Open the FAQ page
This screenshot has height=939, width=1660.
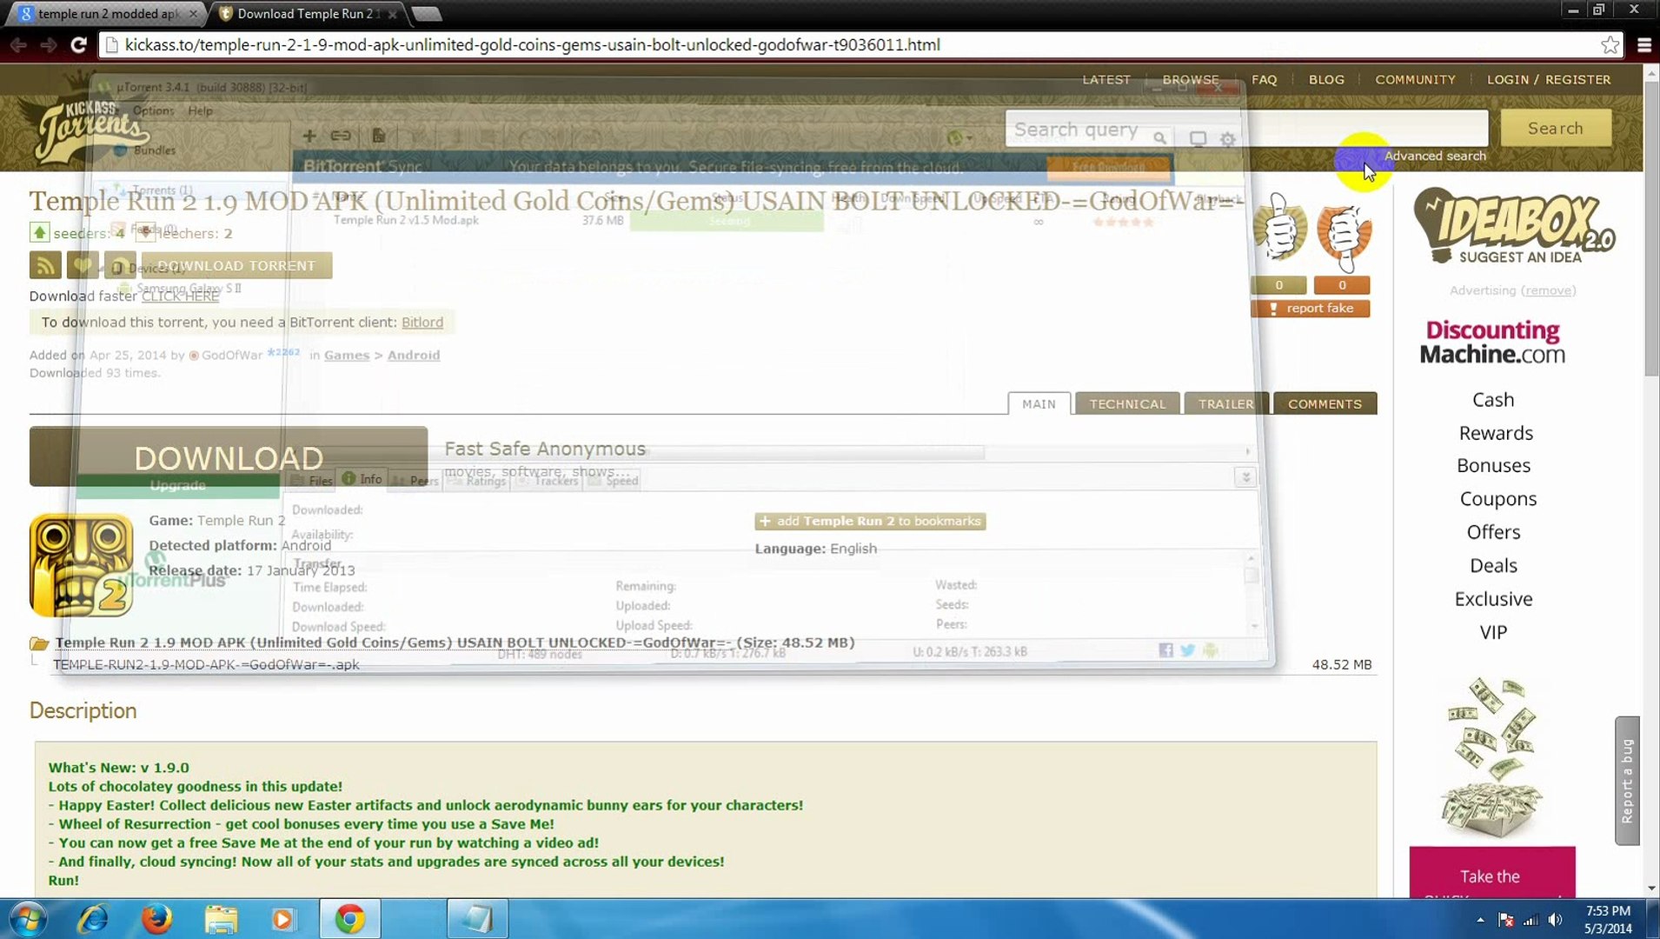tap(1265, 79)
